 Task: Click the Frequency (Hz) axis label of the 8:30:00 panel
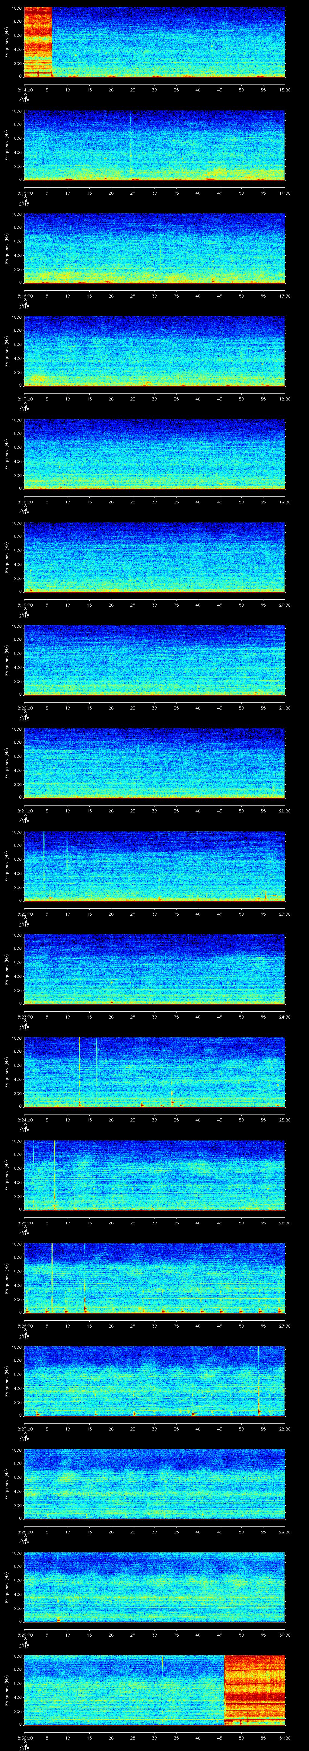coord(7,1691)
